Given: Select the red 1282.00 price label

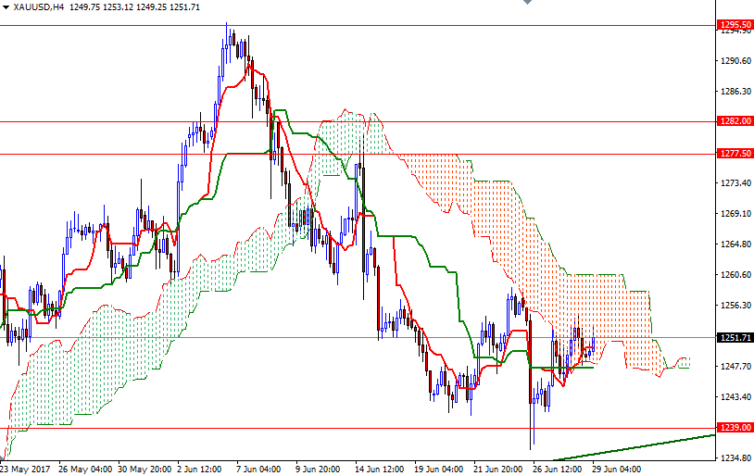Looking at the screenshot, I should (735, 121).
